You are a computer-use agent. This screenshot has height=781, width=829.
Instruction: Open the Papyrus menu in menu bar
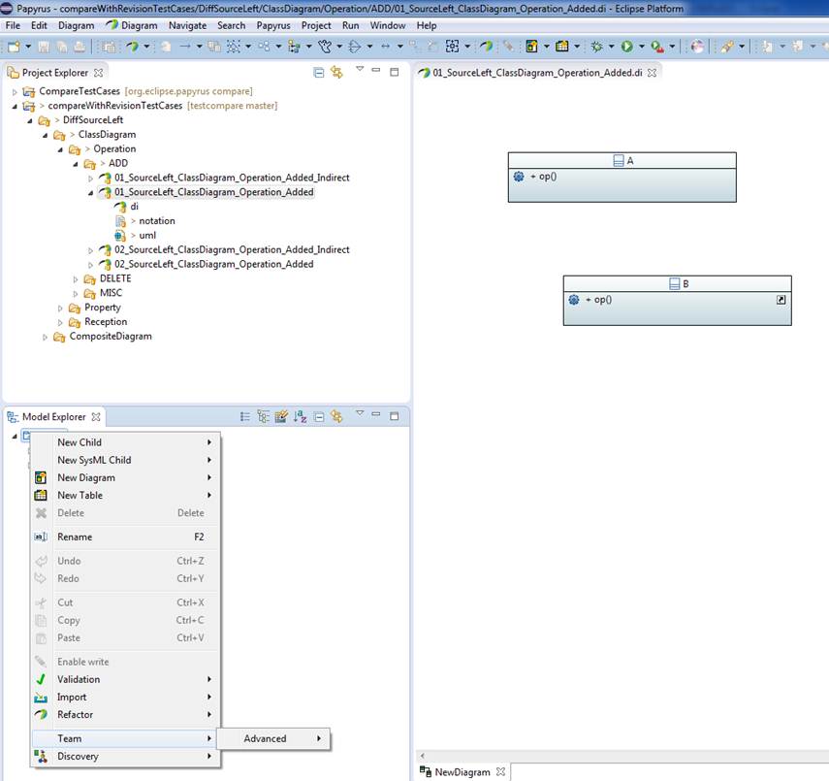(272, 25)
